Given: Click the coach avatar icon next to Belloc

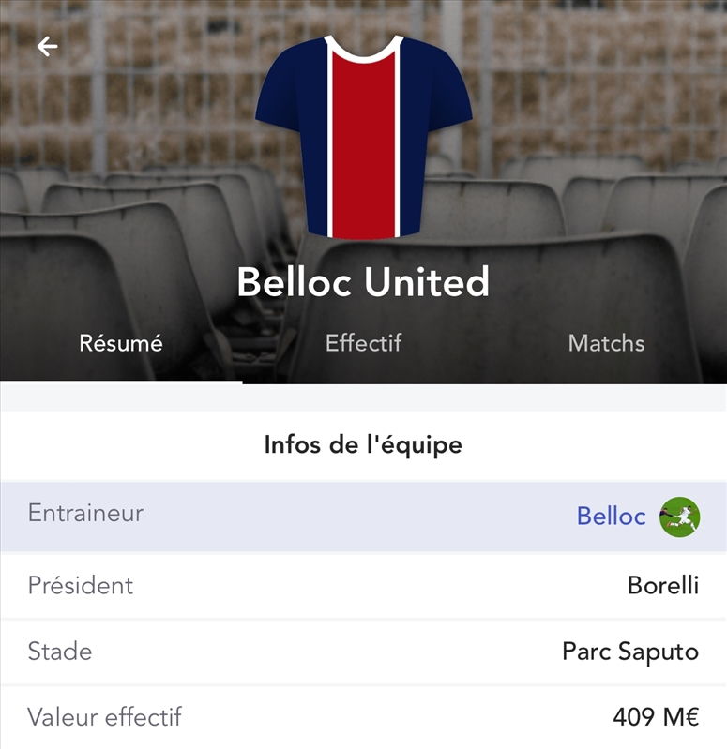Looking at the screenshot, I should click(679, 517).
